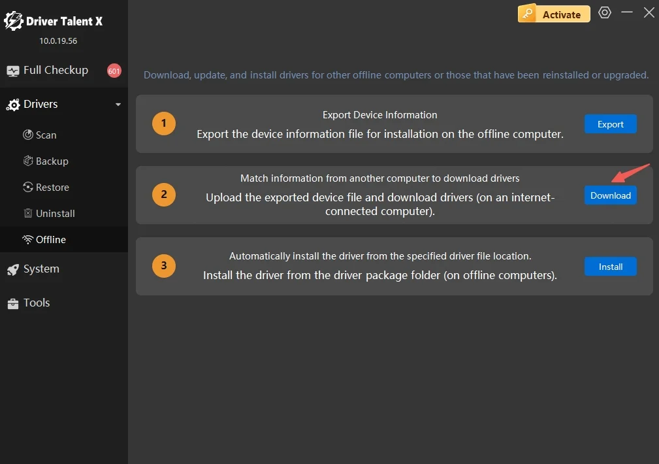The image size is (659, 464).
Task: Click the blue offline drivers description line
Action: pos(396,75)
